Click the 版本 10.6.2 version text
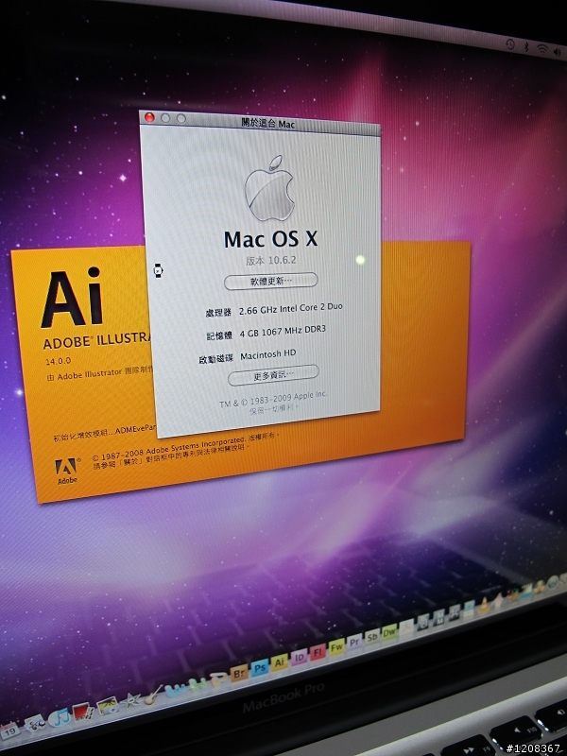 [271, 261]
